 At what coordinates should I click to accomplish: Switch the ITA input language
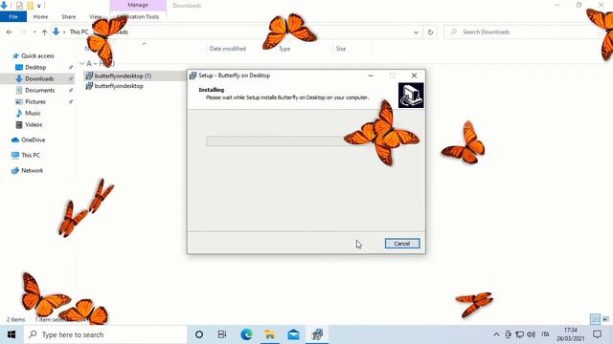(x=545, y=334)
